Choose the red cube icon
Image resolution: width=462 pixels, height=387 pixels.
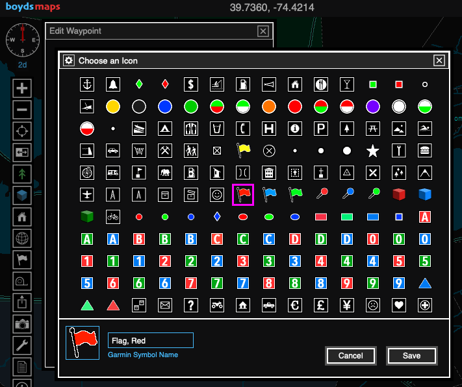point(398,193)
